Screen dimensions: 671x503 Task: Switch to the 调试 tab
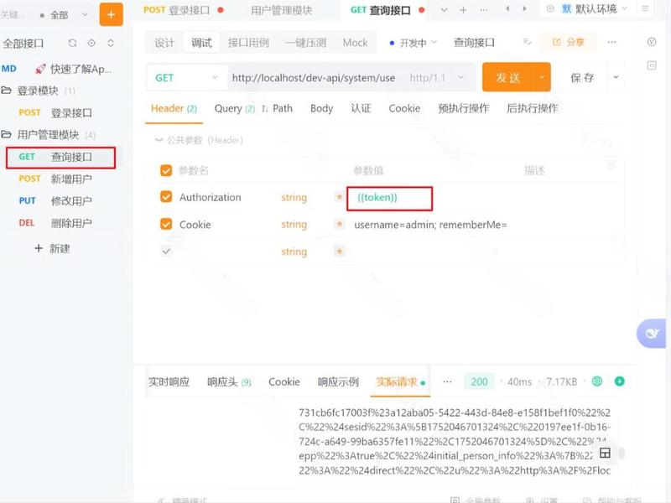201,43
